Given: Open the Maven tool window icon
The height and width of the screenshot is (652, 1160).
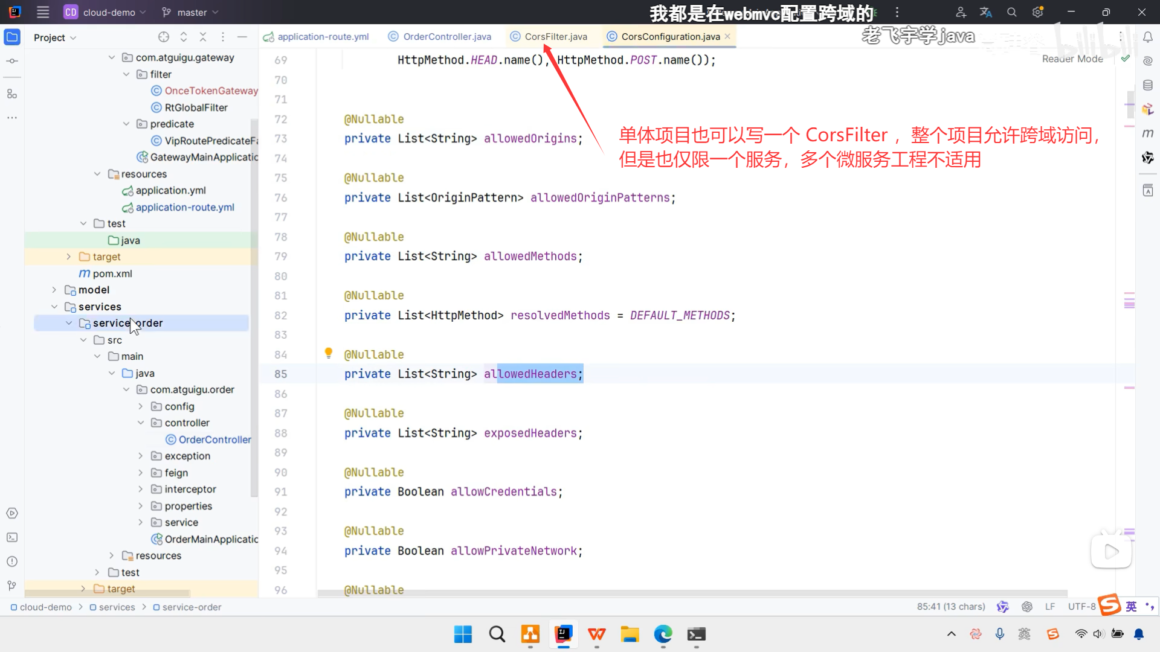Looking at the screenshot, I should pyautogui.click(x=1148, y=133).
